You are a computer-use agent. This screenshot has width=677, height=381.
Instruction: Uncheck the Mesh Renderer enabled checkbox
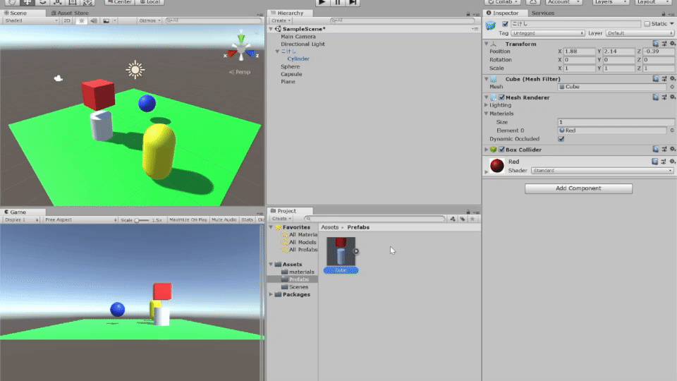click(501, 97)
